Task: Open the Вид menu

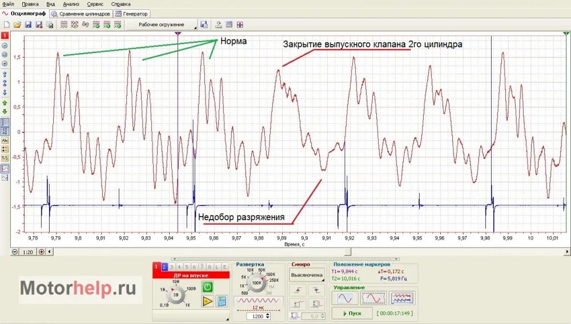Action: 51,4
